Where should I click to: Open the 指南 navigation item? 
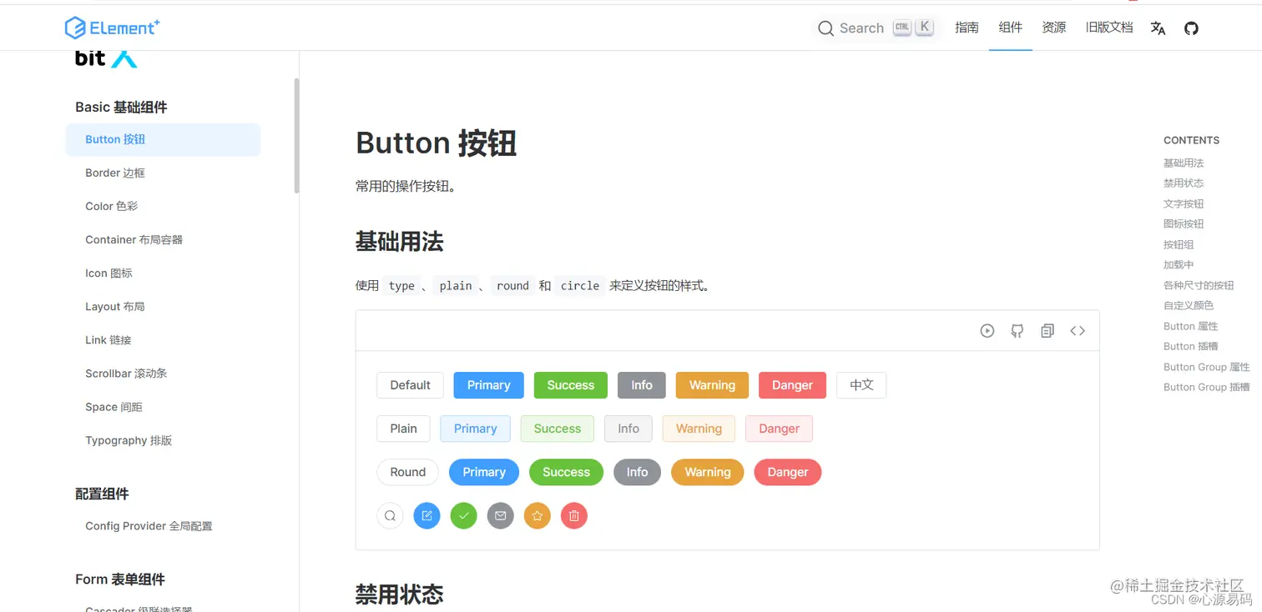coord(967,28)
